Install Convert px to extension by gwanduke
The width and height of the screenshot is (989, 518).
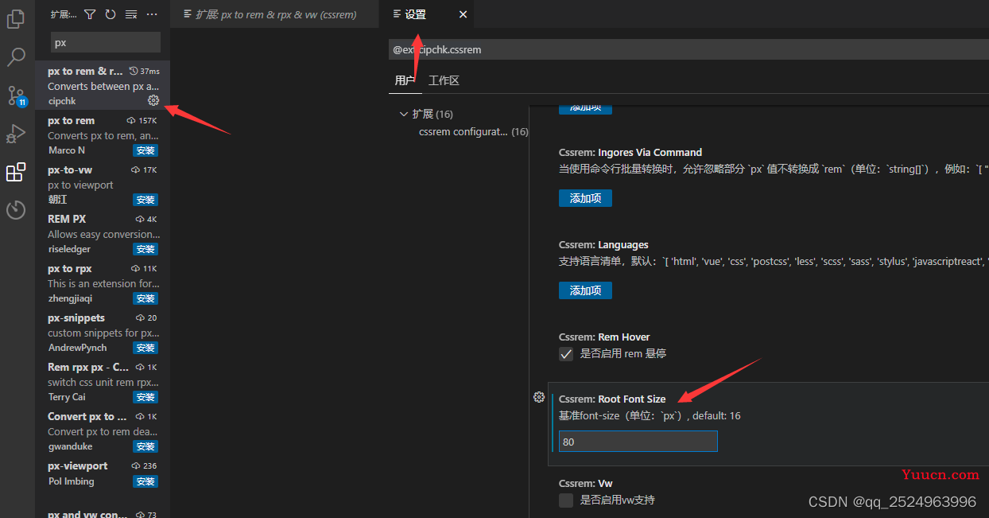pos(145,446)
